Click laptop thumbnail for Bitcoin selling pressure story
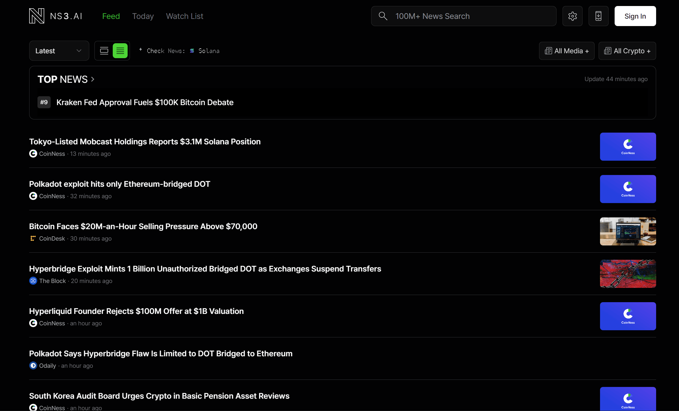 [x=628, y=231]
